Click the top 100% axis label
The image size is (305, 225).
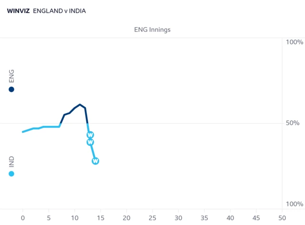coord(295,42)
